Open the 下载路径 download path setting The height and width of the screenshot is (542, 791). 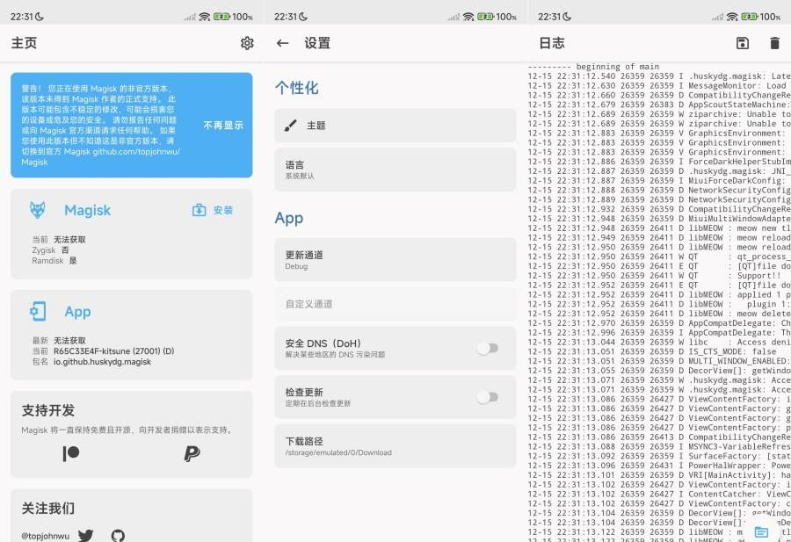[x=395, y=446]
